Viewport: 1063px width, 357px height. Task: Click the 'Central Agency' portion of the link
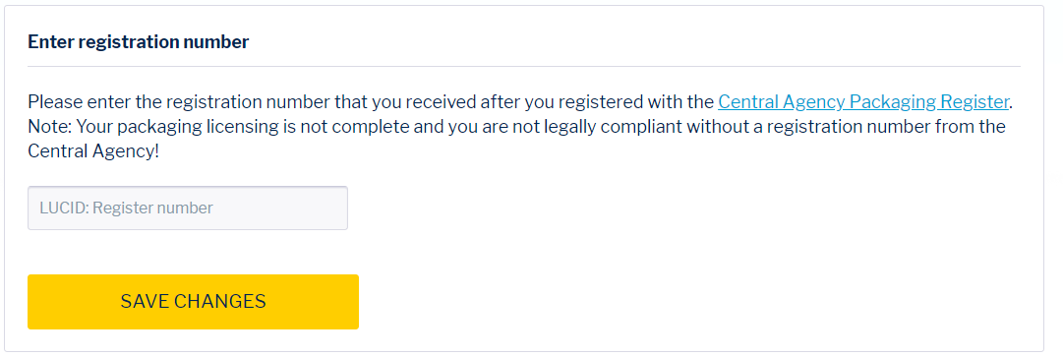coord(782,101)
